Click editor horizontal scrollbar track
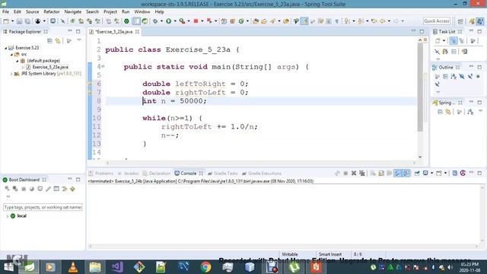The image size is (487, 274). point(261,163)
